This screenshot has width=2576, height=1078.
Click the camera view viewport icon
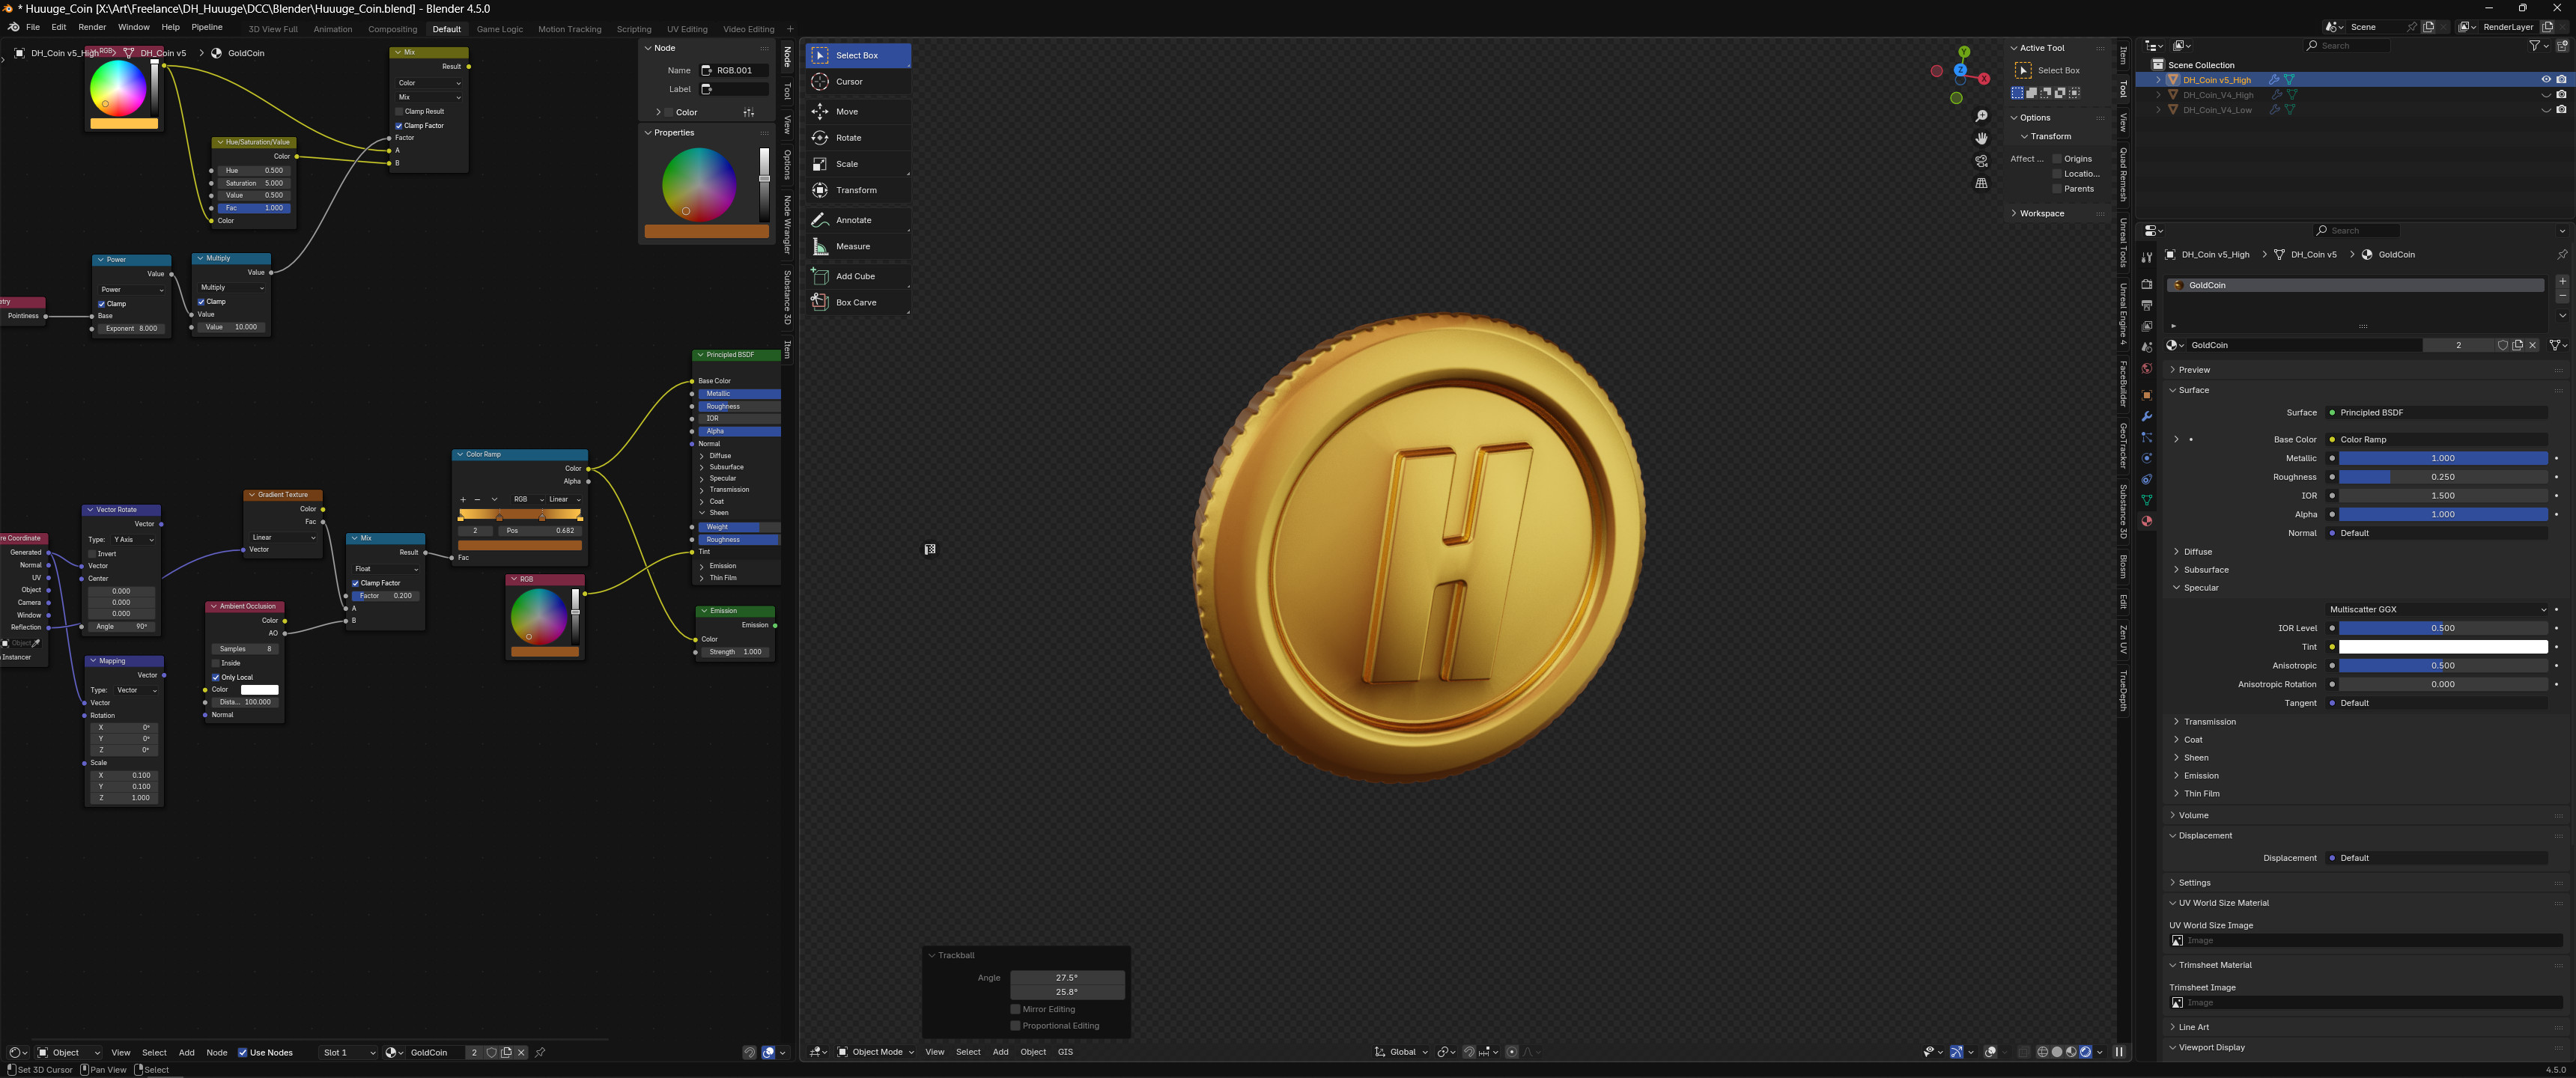1981,161
